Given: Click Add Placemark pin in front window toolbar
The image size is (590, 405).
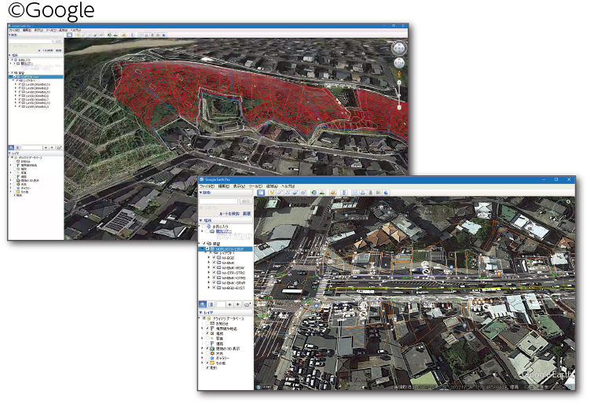Looking at the screenshot, I should point(272,193).
